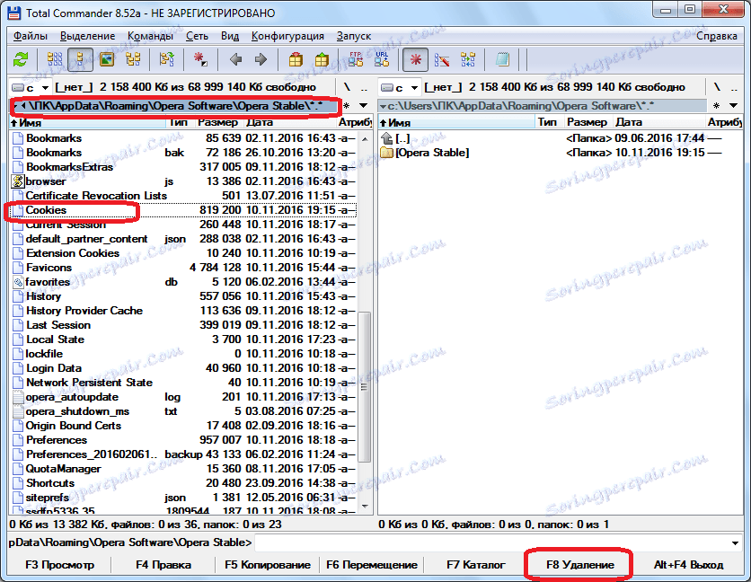
Task: Open the Выделение menu
Action: pyautogui.click(x=88, y=36)
